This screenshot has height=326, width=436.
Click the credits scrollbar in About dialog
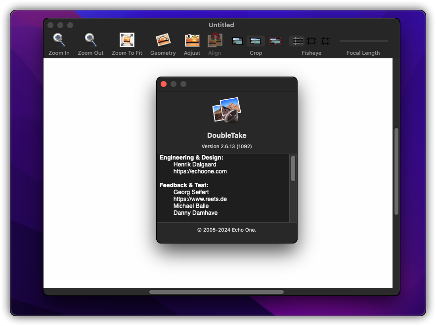(293, 168)
